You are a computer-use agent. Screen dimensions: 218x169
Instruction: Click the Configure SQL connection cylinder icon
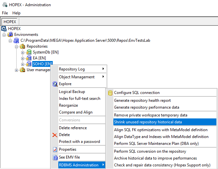110,93
